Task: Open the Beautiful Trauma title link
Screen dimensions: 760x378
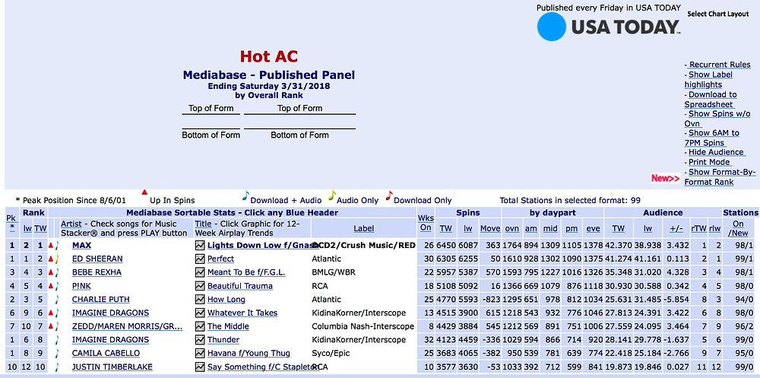Action: tap(240, 286)
